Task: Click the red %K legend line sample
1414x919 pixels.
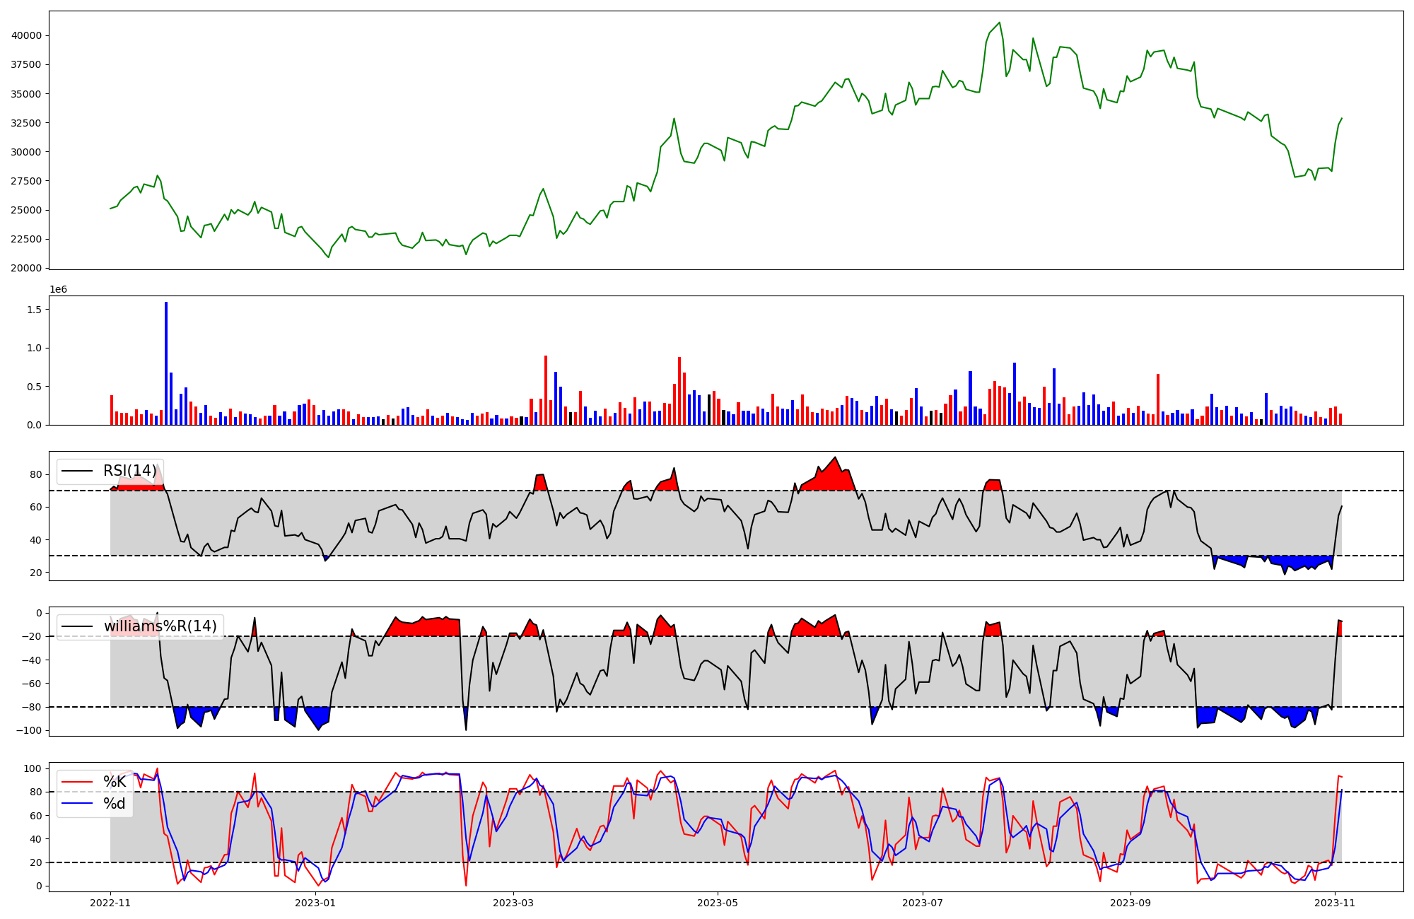Action: pos(77,781)
